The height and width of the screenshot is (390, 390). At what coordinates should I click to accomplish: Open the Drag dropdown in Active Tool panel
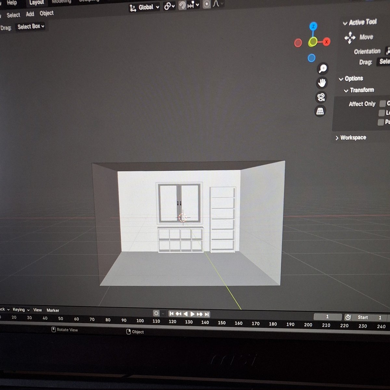(383, 61)
